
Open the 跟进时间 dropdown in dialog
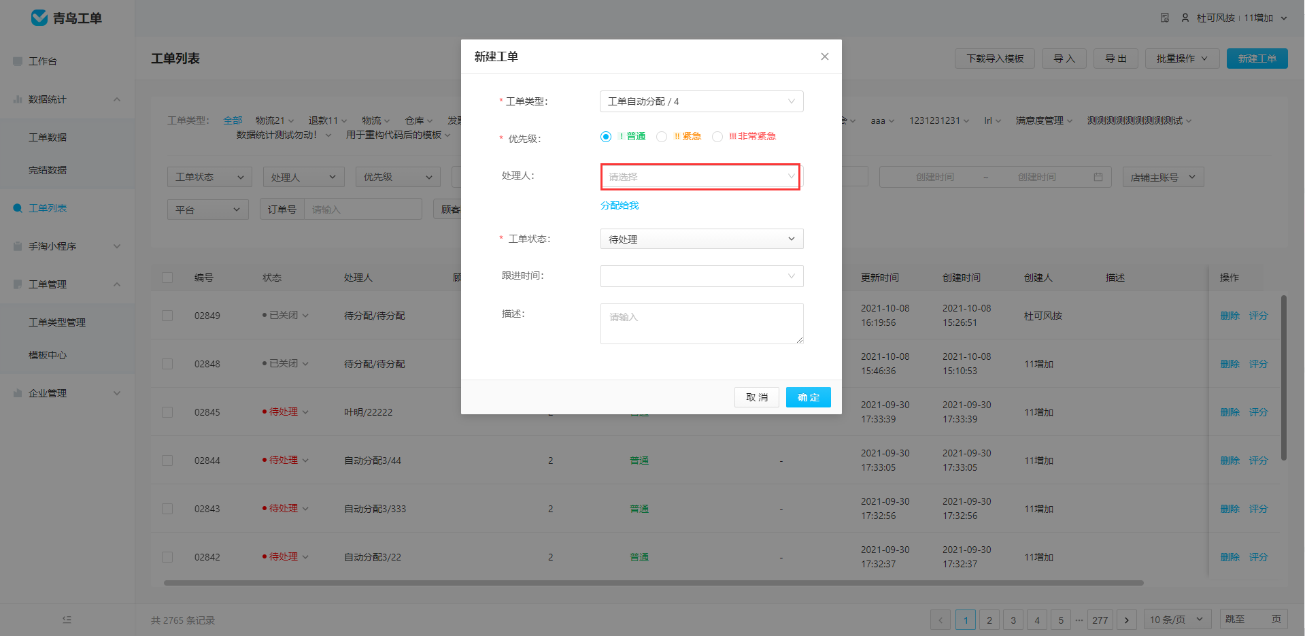701,275
